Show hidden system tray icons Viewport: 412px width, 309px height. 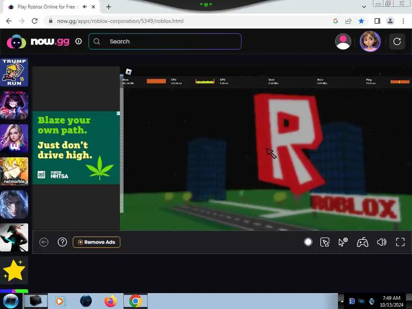tap(342, 301)
